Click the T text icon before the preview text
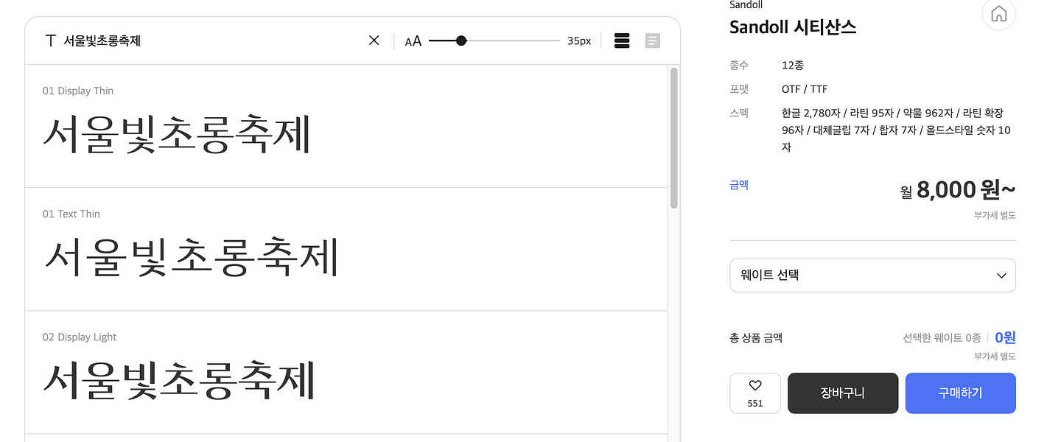Screen dimensions: 1061x442 pyautogui.click(x=50, y=41)
